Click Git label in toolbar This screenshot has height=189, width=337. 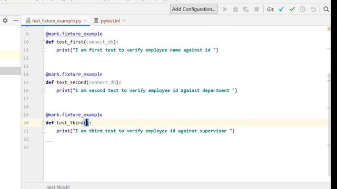click(271, 9)
